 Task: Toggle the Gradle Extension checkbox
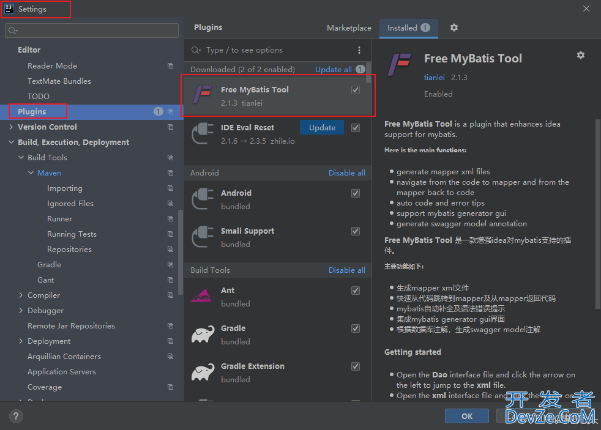[356, 366]
